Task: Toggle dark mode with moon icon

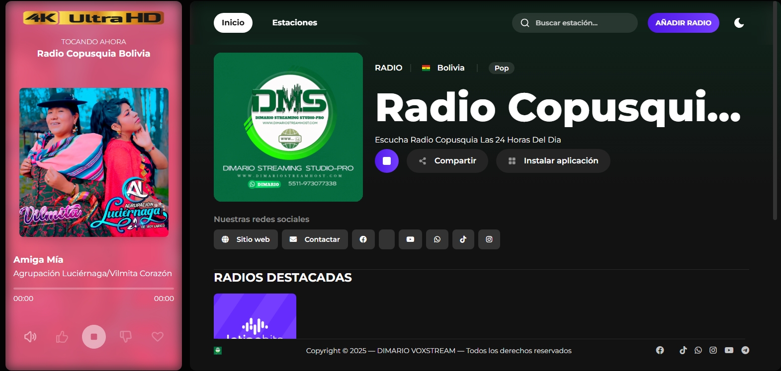Action: coord(739,23)
